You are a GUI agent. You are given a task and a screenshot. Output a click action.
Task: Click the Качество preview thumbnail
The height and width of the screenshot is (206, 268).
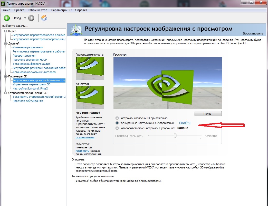pos(90,98)
